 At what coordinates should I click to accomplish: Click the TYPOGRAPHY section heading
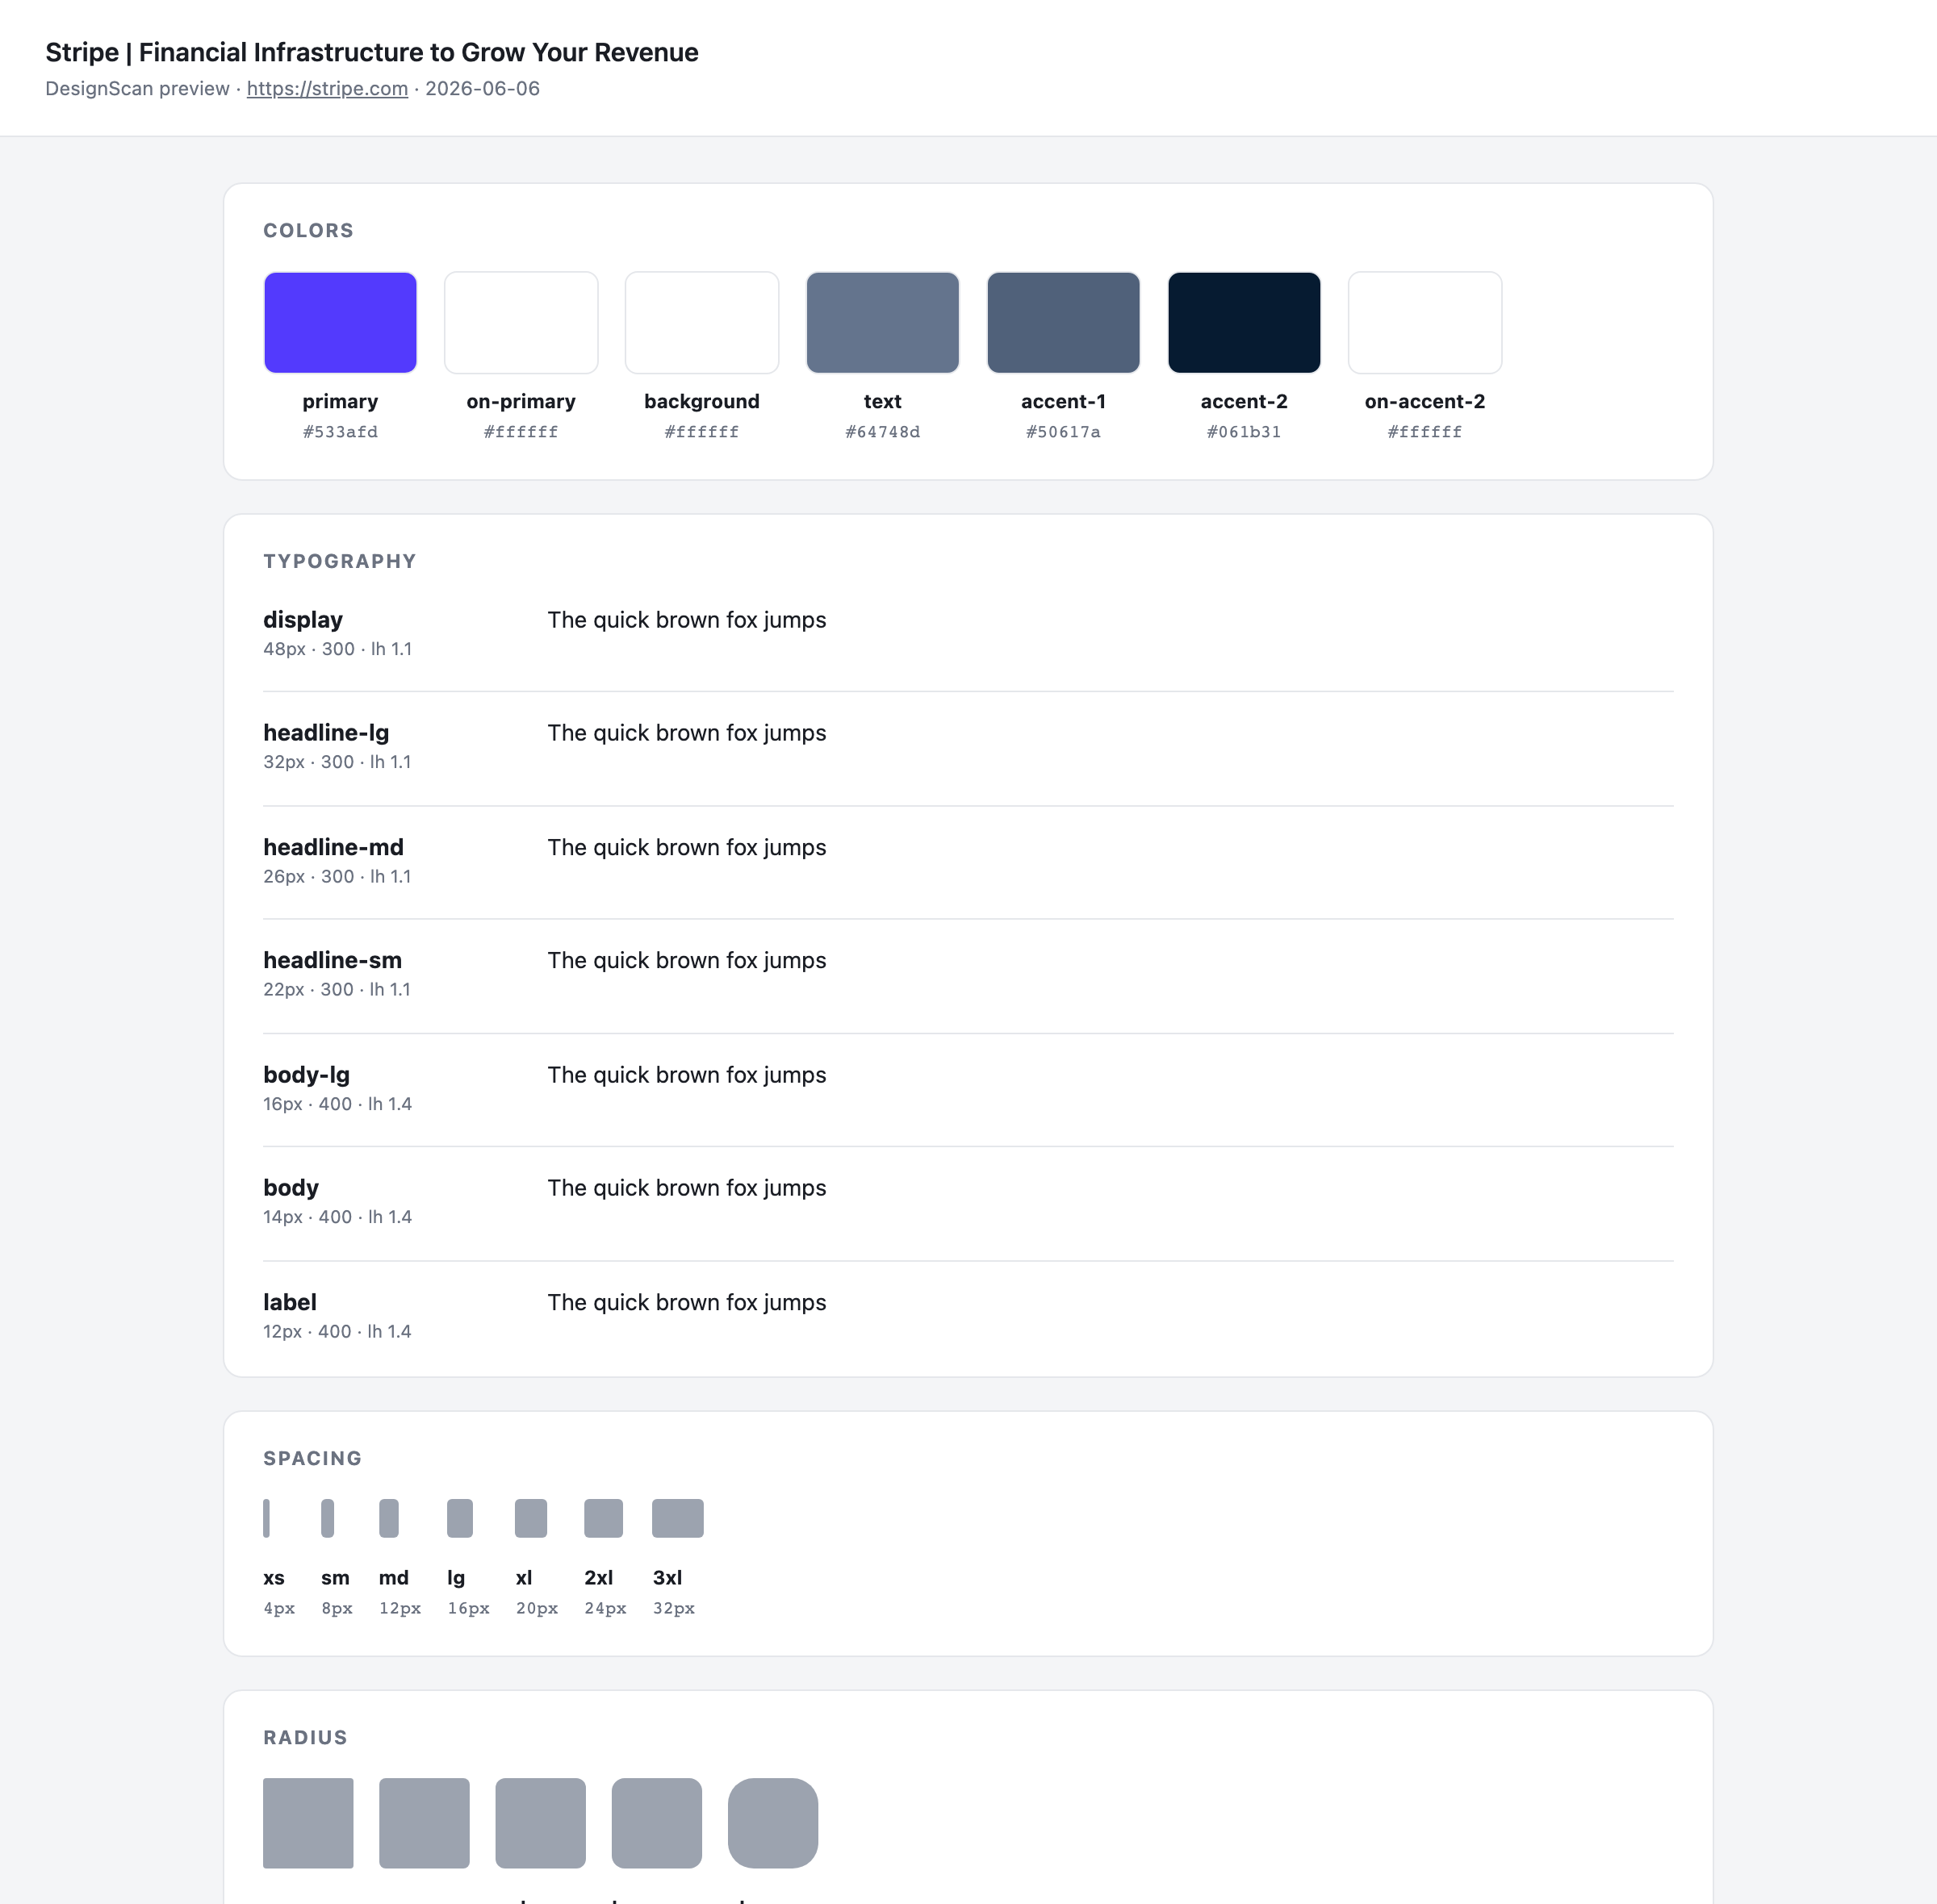(339, 561)
